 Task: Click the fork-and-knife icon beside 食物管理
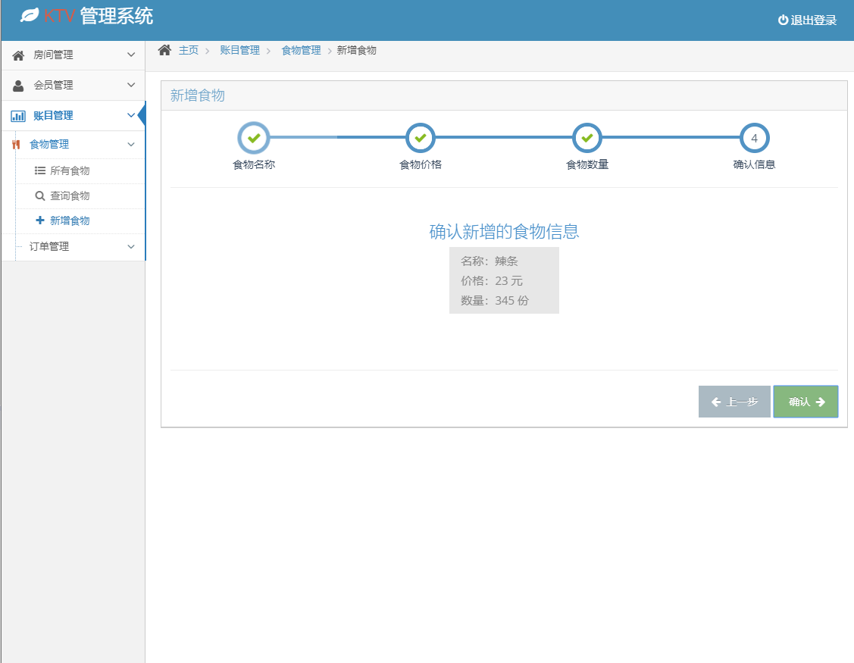pos(16,145)
